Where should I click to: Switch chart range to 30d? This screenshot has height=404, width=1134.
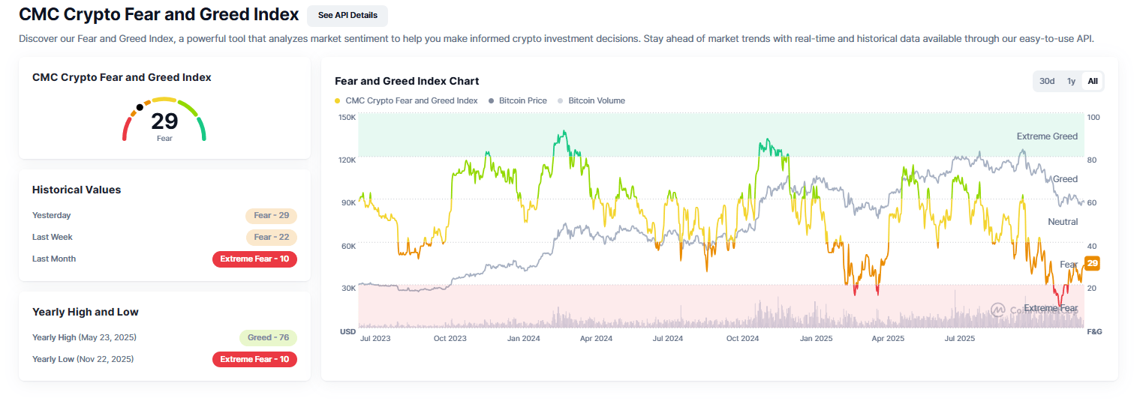[x=1046, y=81]
